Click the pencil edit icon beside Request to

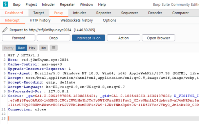(x=5, y=30)
